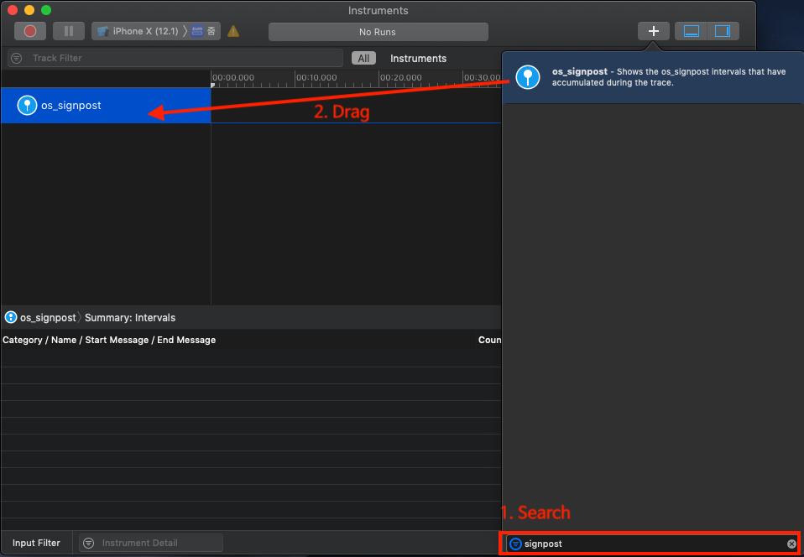
Task: Click the yellow warning triangle icon
Action: (233, 31)
